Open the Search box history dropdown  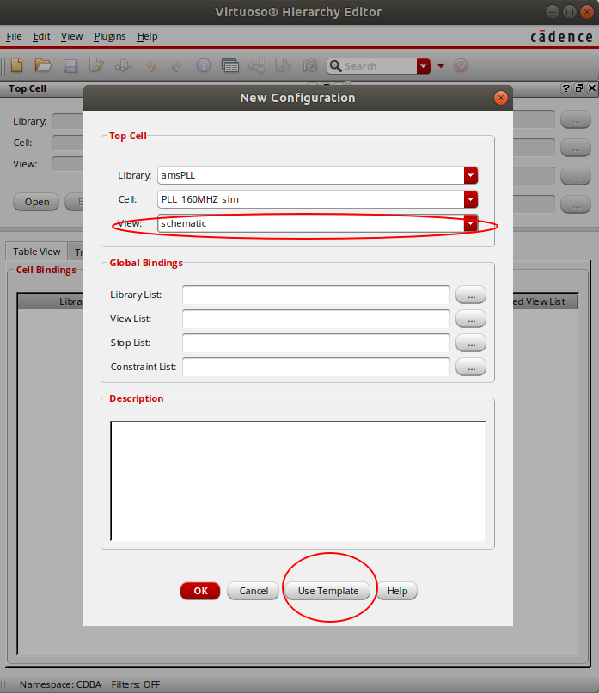tap(424, 66)
